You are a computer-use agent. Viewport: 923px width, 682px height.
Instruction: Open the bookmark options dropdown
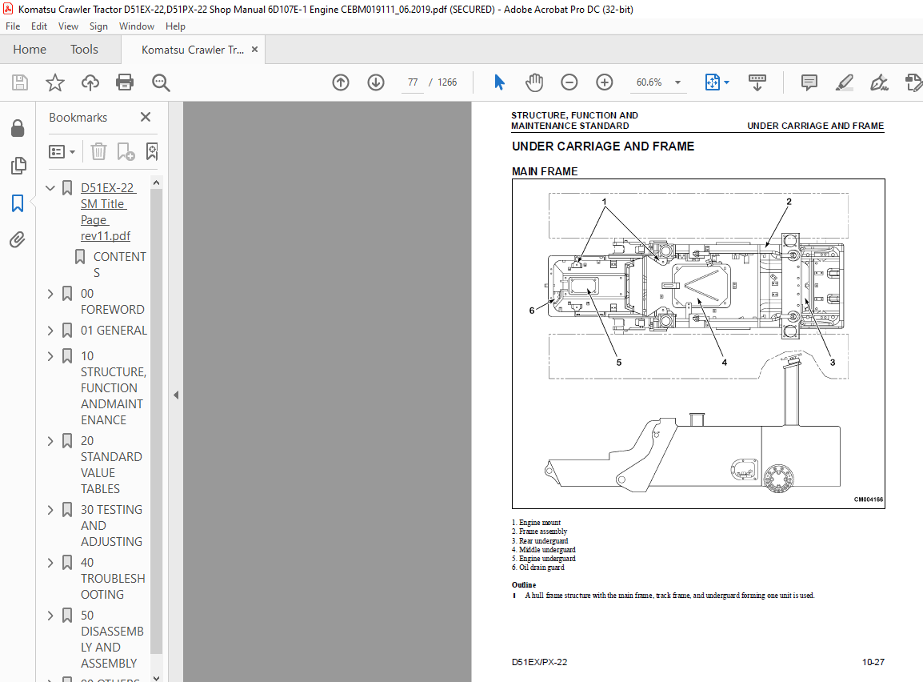pos(62,152)
